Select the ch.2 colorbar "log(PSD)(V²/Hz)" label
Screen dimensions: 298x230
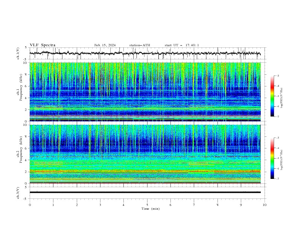(x=282, y=160)
